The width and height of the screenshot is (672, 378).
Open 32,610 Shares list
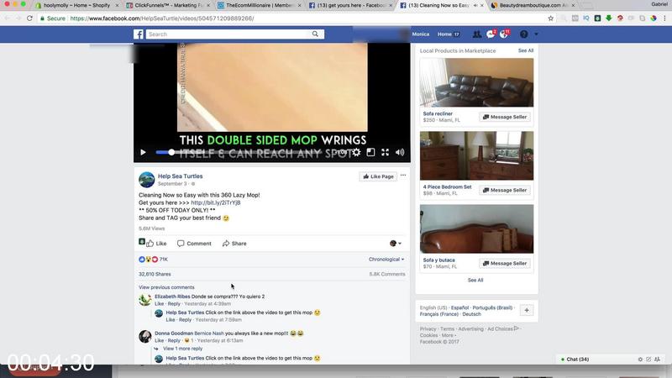pyautogui.click(x=155, y=274)
